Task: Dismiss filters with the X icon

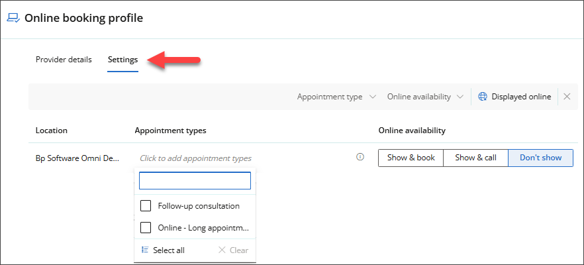Action: [x=567, y=97]
